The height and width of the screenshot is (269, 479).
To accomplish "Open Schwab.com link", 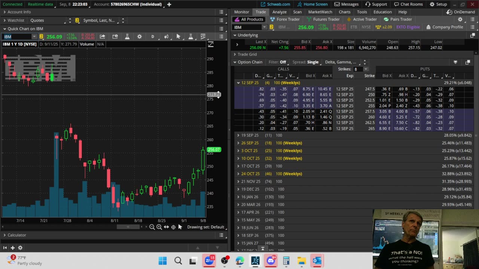I will coord(275,4).
